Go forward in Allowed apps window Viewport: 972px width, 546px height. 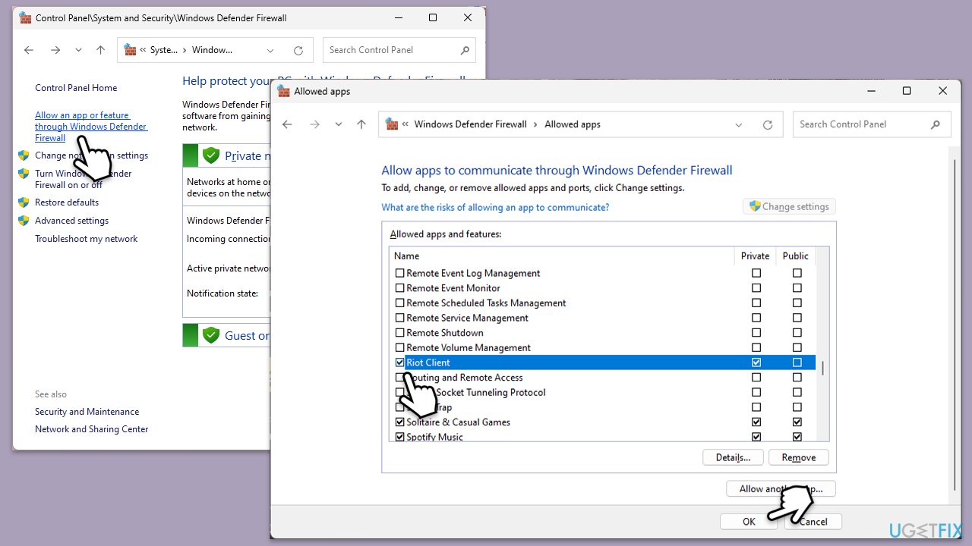[x=314, y=124]
